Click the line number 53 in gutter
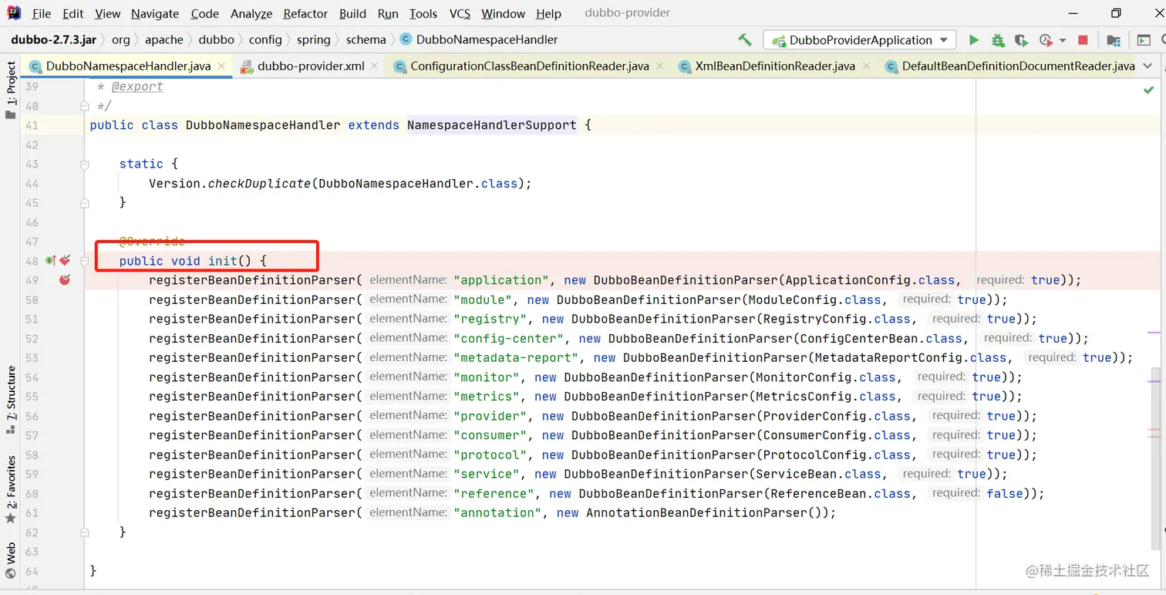Screen dimensions: 1166x595 click(32, 357)
